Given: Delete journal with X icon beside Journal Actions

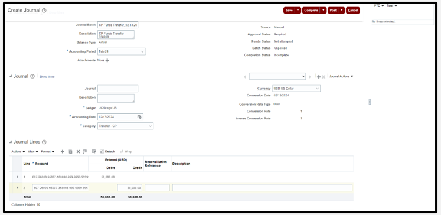Looking at the screenshot, I should (324, 77).
